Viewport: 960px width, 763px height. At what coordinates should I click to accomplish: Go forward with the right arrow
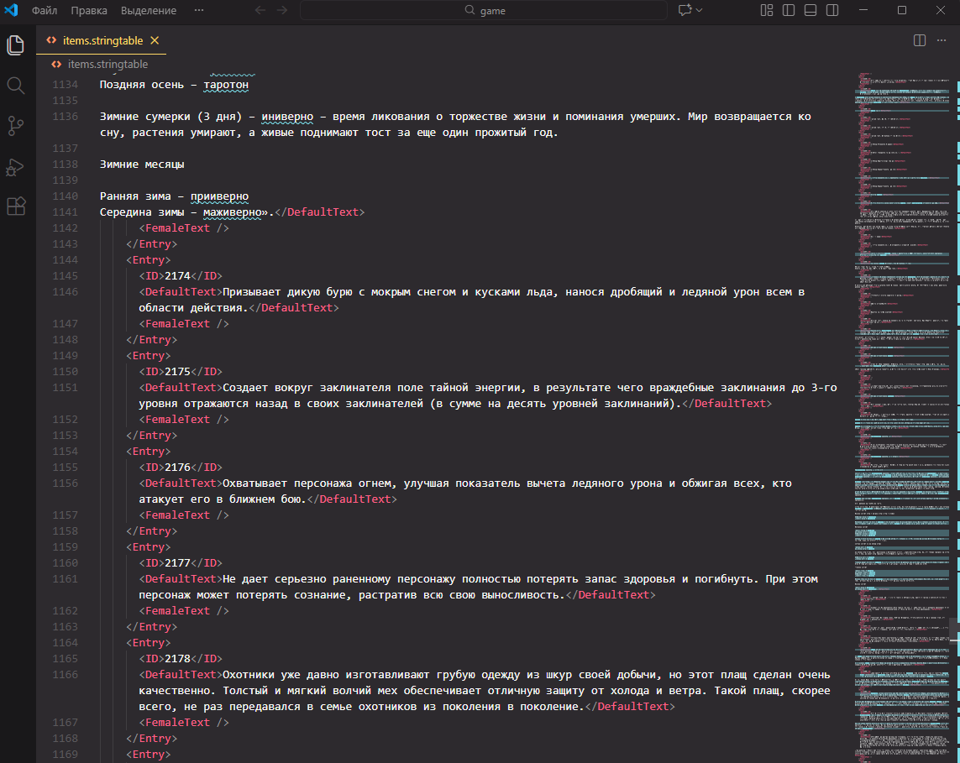(281, 10)
